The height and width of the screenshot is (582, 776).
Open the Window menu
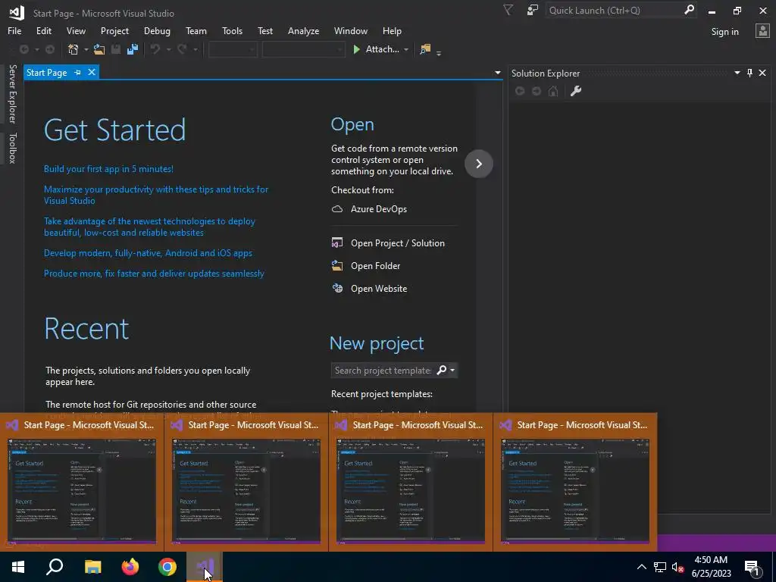click(350, 30)
